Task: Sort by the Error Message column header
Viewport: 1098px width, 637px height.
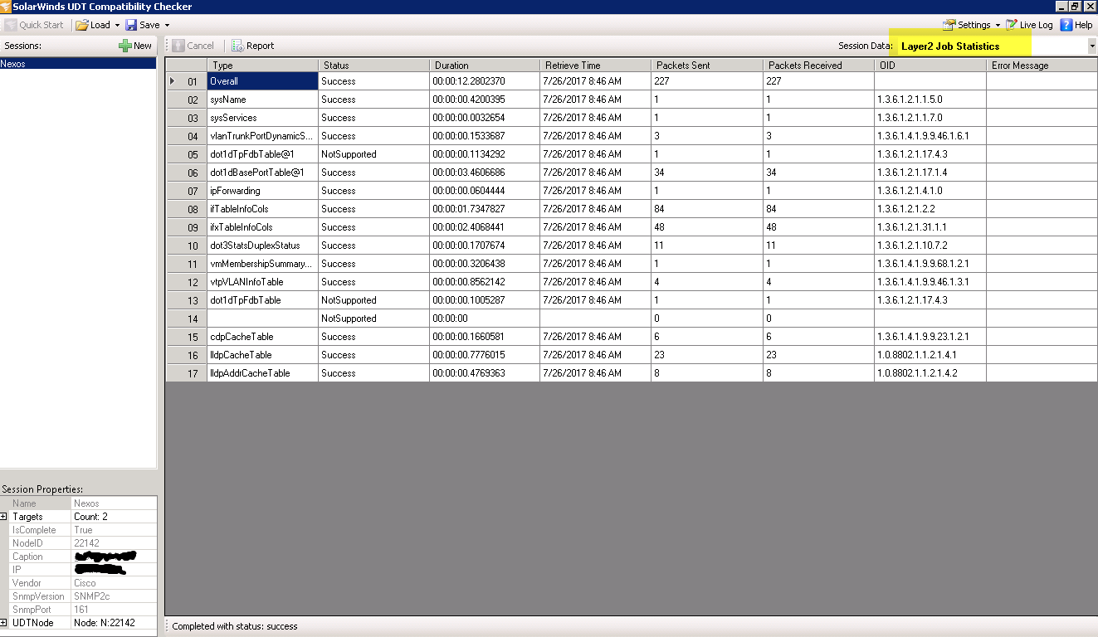Action: point(1042,65)
